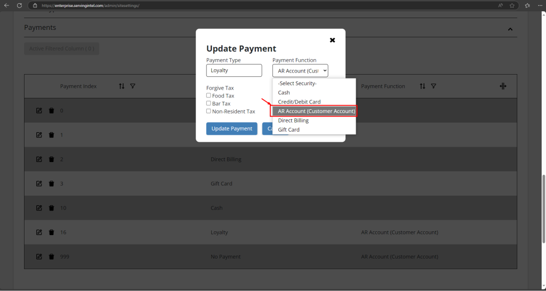Click the Payment Type text field
The image size is (546, 291).
[x=234, y=70]
